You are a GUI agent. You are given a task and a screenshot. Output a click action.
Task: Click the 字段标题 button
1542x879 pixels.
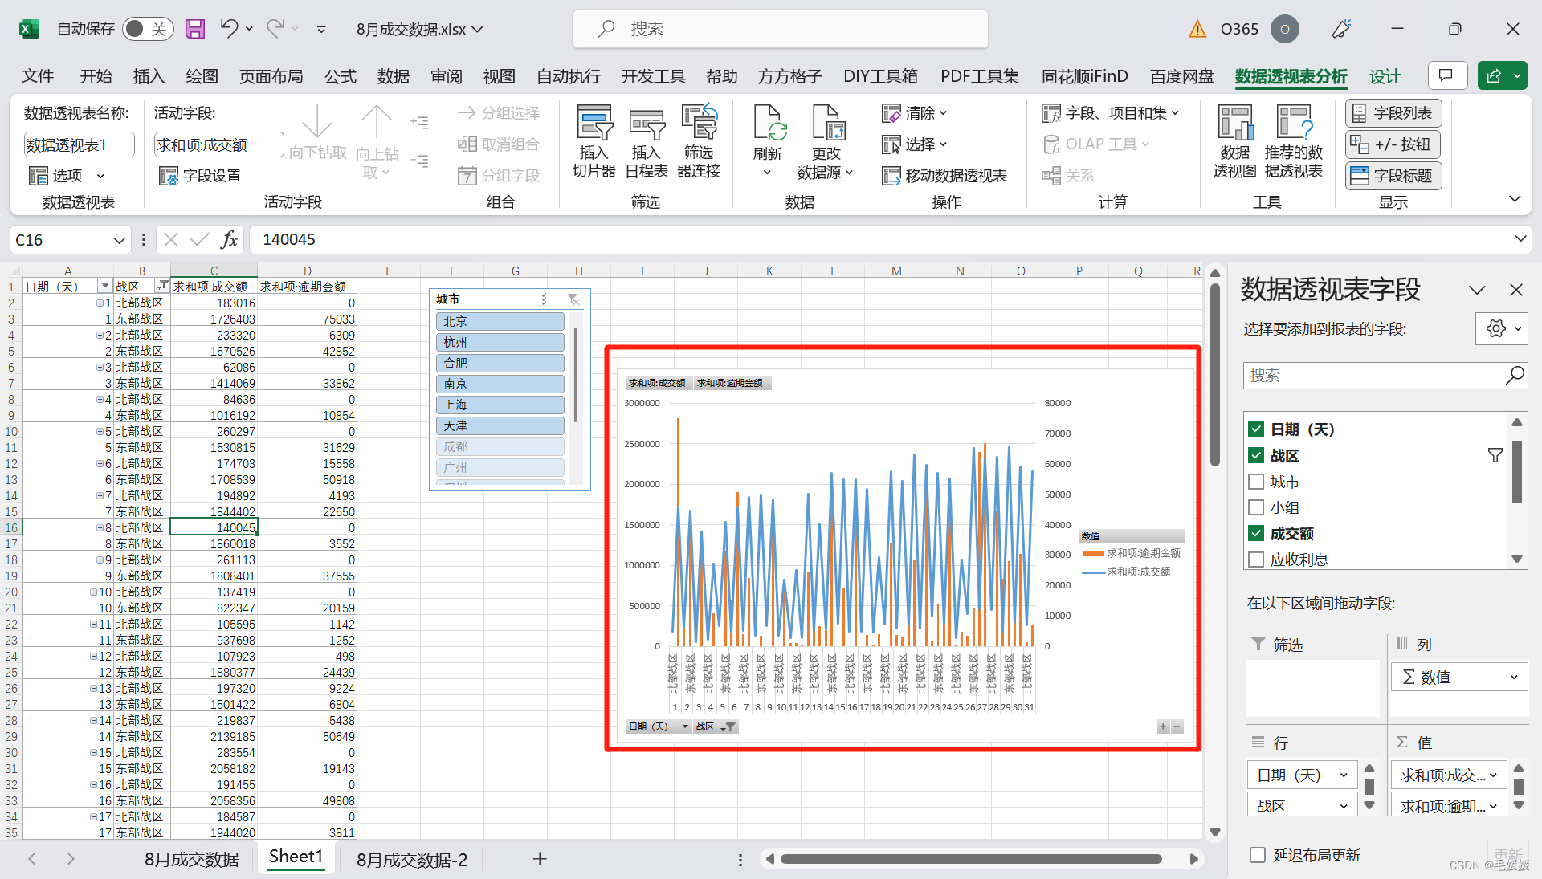pyautogui.click(x=1393, y=176)
